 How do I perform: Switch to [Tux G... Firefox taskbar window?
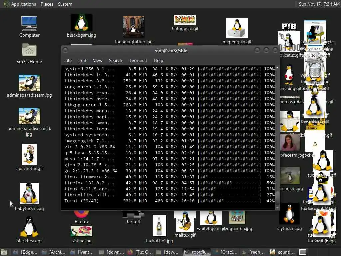click(x=140, y=252)
